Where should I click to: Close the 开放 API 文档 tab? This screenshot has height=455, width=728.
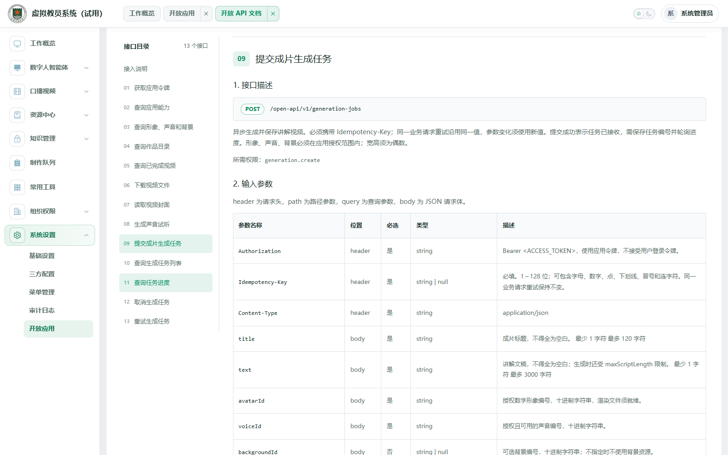pyautogui.click(x=273, y=14)
